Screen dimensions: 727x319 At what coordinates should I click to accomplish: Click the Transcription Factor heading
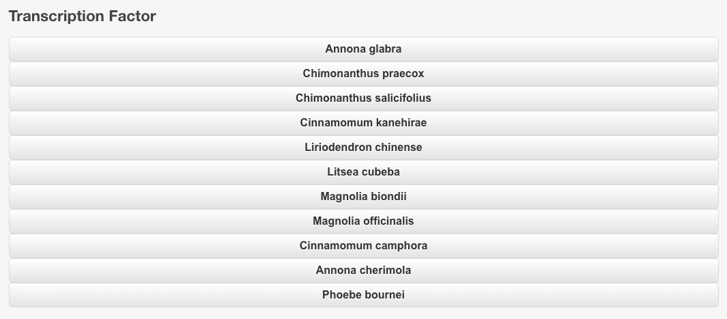click(x=83, y=16)
